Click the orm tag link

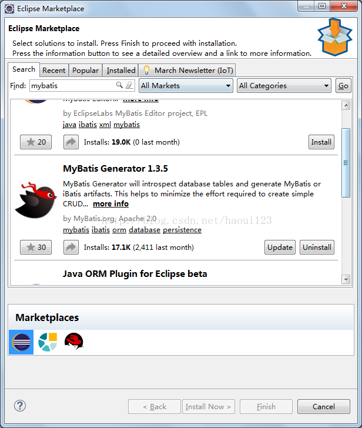[119, 230]
